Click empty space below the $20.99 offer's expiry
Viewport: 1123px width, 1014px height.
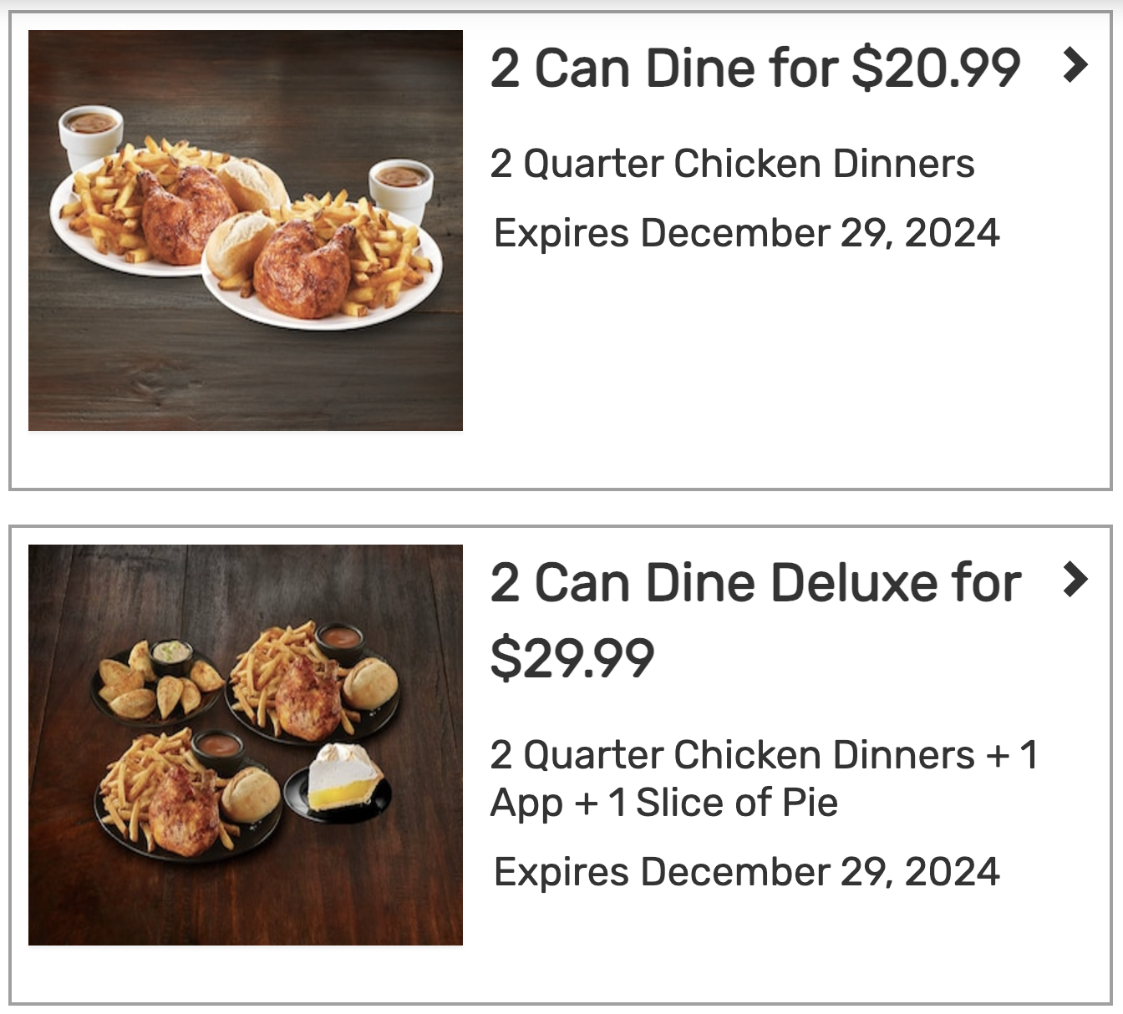[785, 359]
